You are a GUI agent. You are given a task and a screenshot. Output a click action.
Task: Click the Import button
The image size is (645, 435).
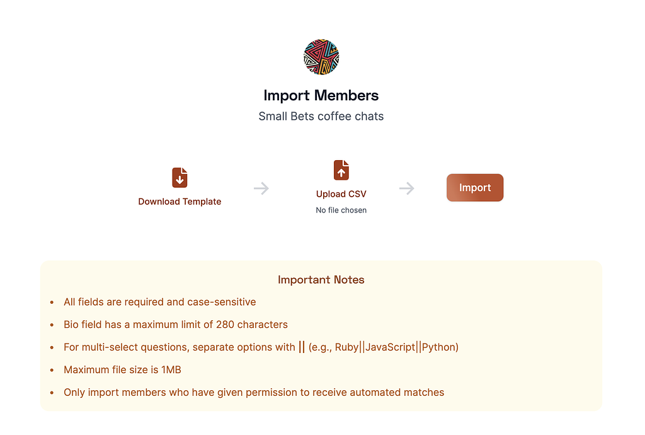(475, 188)
